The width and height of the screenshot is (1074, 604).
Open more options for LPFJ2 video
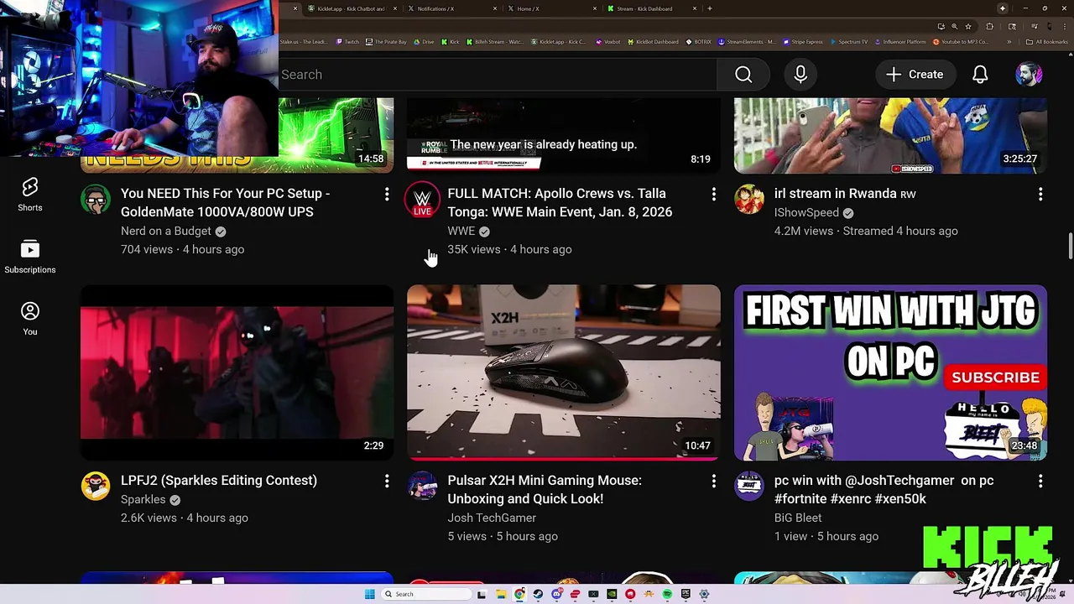coord(387,482)
